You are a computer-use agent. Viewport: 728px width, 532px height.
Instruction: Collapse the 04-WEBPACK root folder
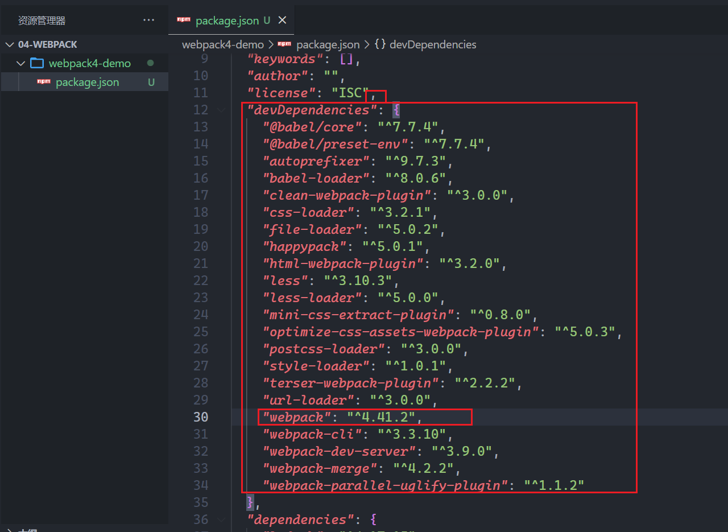coord(10,44)
